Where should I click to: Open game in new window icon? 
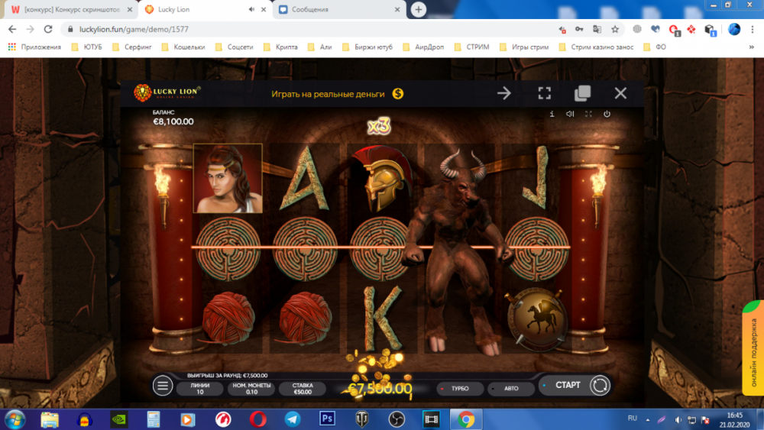coord(582,93)
